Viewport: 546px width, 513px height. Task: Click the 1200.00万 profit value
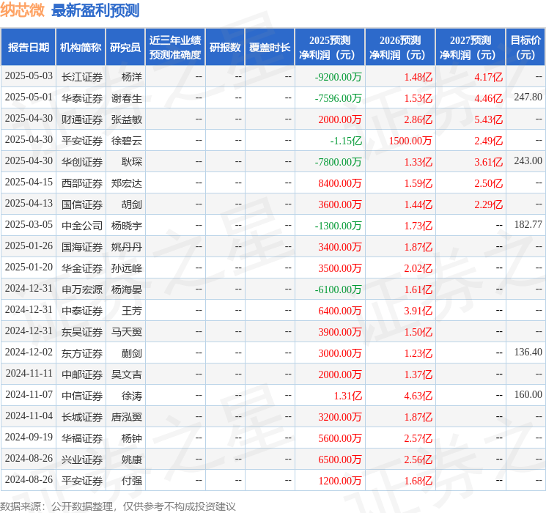tap(340, 481)
